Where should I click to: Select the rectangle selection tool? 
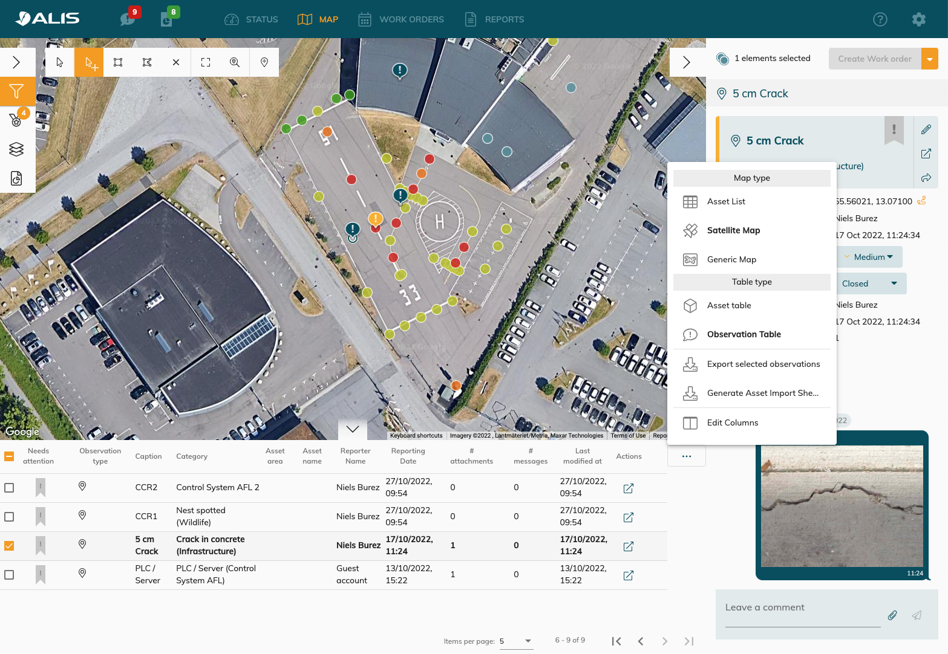118,62
